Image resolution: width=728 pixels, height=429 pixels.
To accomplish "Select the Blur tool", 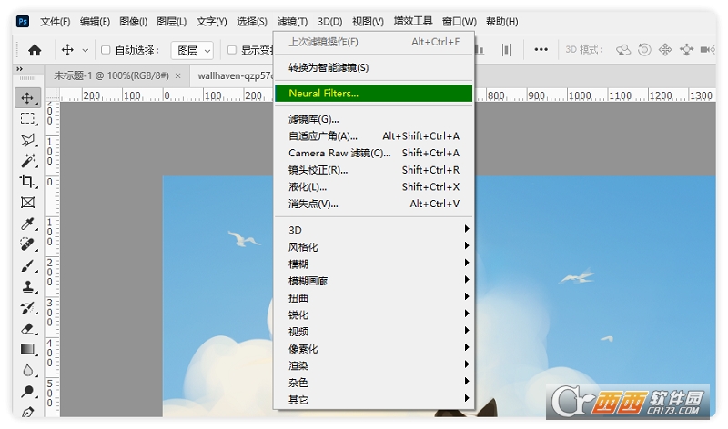I will 27,371.
